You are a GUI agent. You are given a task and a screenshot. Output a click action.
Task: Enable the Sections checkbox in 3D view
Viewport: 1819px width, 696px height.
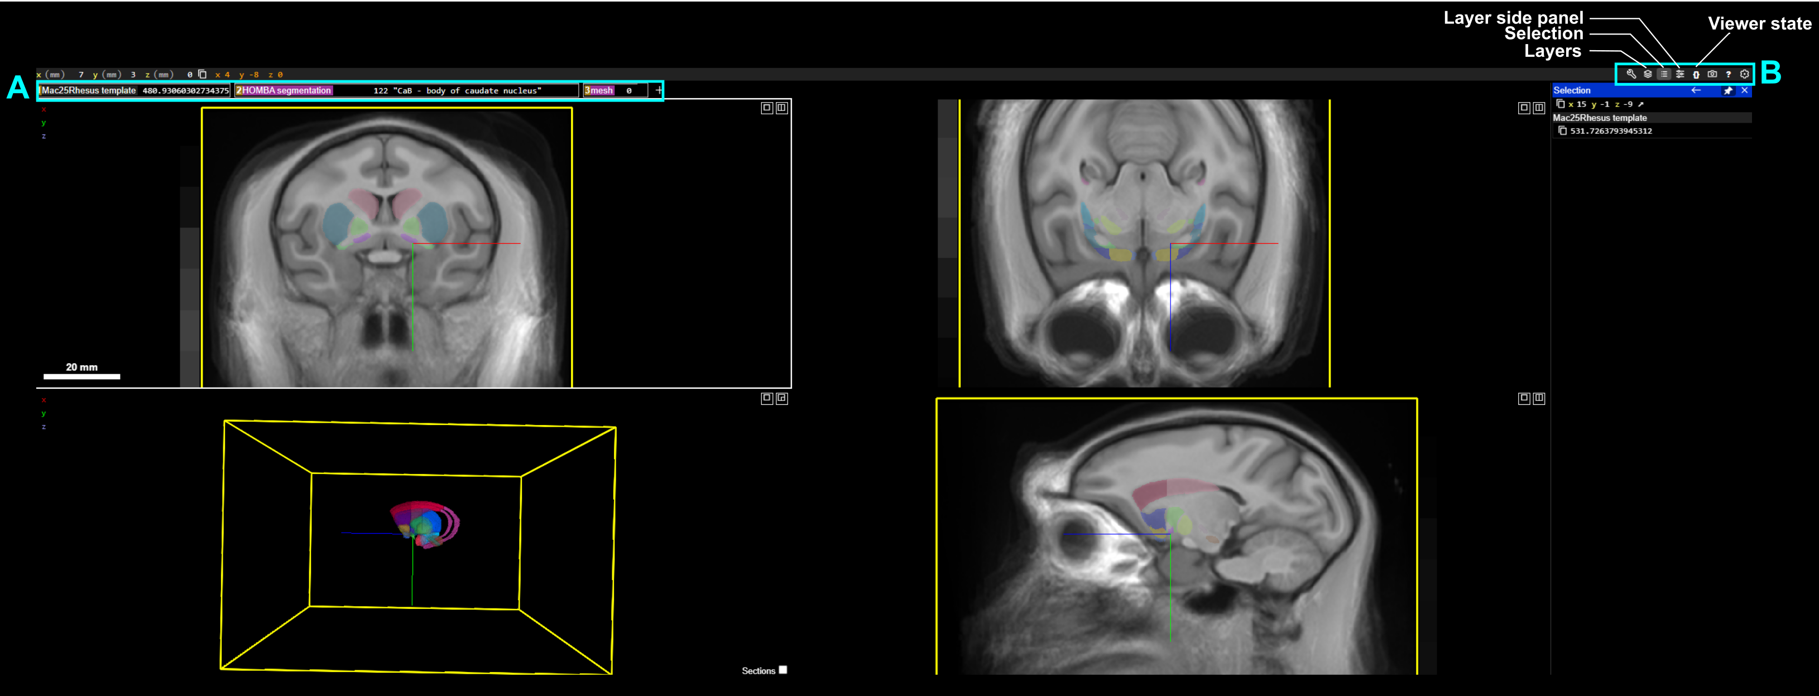[x=783, y=670]
